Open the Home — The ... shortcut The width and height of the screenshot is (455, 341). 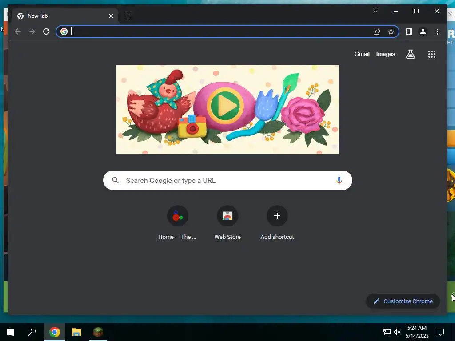tap(177, 223)
